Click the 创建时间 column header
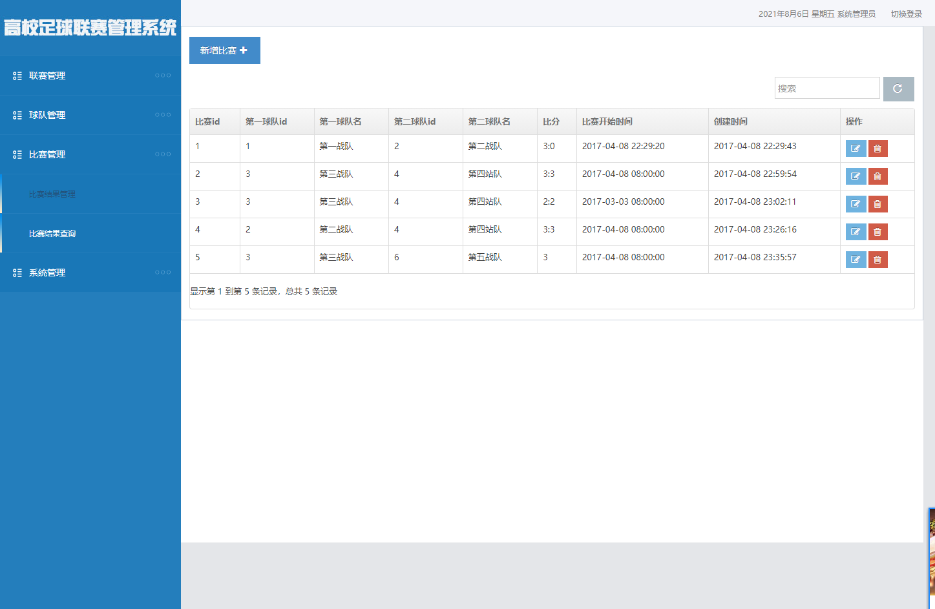Image resolution: width=935 pixels, height=609 pixels. coord(730,121)
